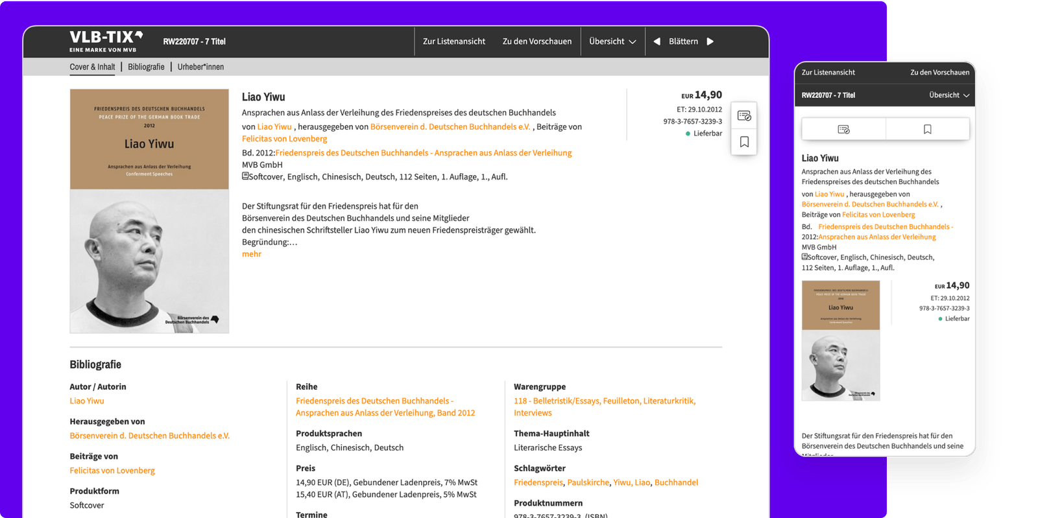Viewport: 1038px width, 518px height.
Task: Click 'mehr' to expand the description
Action: (x=252, y=254)
